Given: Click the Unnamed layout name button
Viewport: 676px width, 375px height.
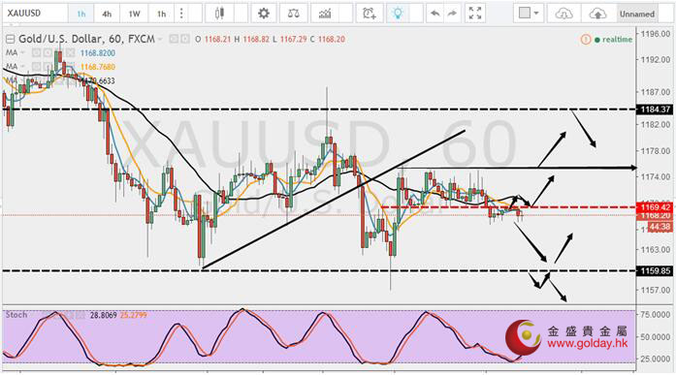Looking at the screenshot, I should [637, 14].
